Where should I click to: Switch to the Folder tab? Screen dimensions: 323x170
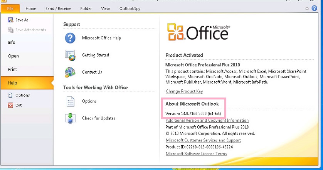pos(86,8)
